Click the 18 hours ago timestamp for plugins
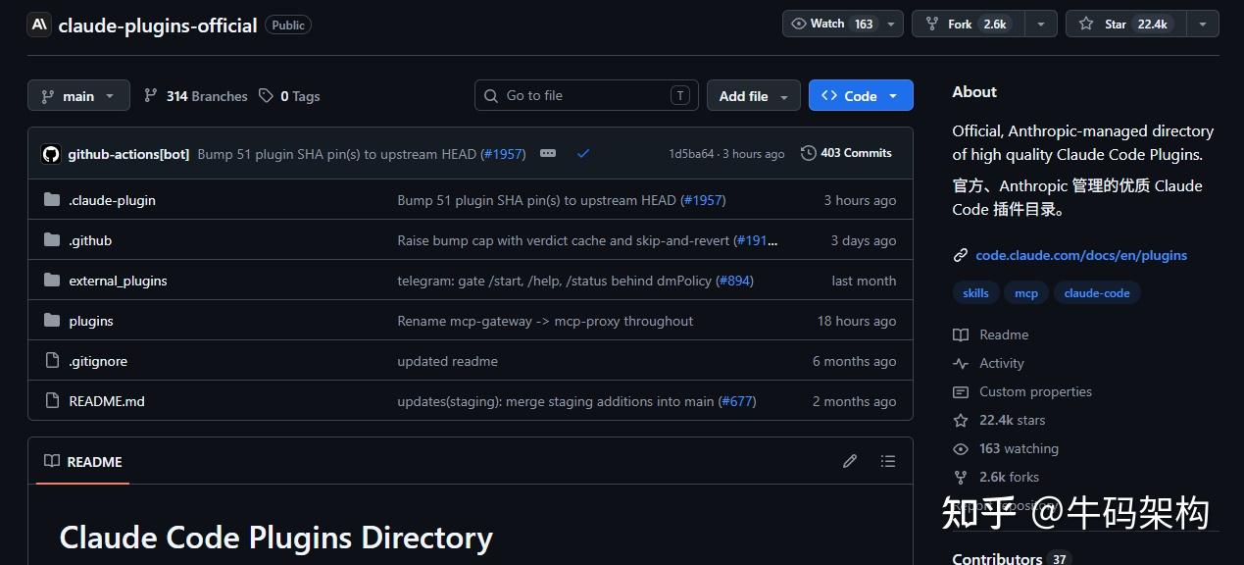 click(x=857, y=321)
